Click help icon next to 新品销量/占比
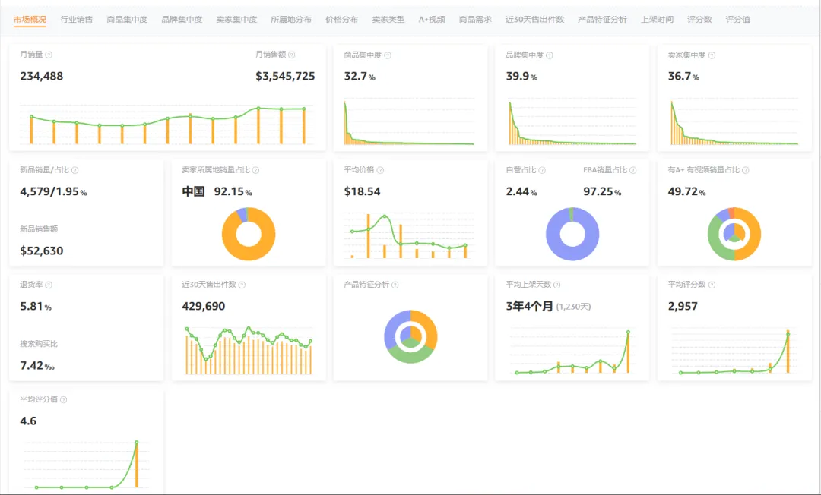821x495 pixels. point(74,170)
